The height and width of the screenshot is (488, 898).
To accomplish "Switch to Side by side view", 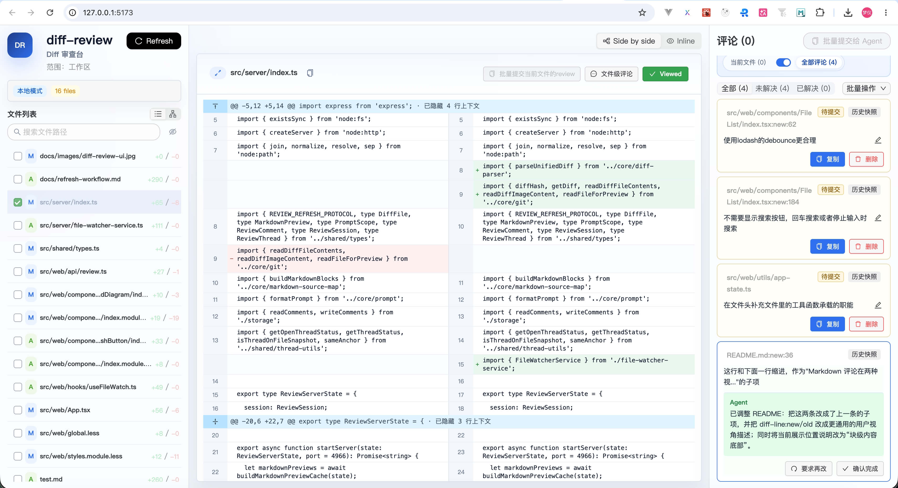I will (629, 41).
